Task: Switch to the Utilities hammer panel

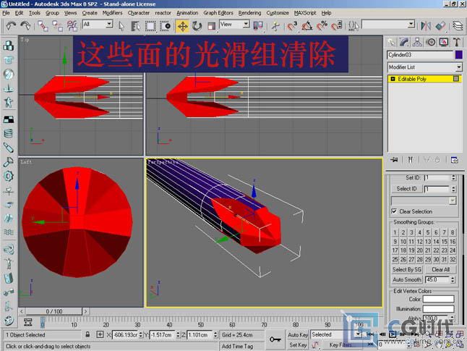Action: point(457,42)
